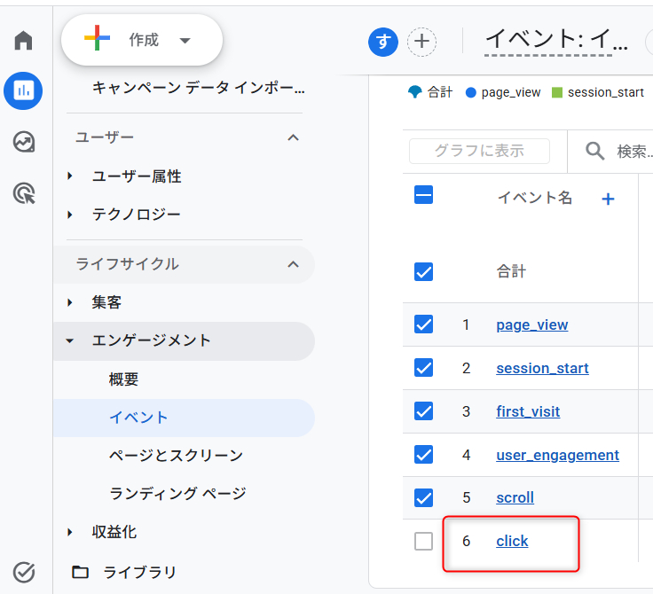The width and height of the screenshot is (653, 594).
Task: Collapse the ユーザー section chevron
Action: (x=293, y=137)
